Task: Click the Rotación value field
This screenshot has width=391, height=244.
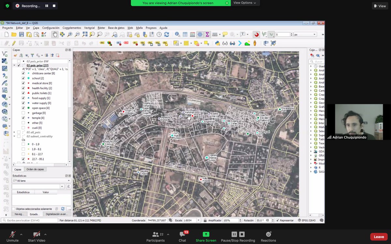Action: point(263,220)
